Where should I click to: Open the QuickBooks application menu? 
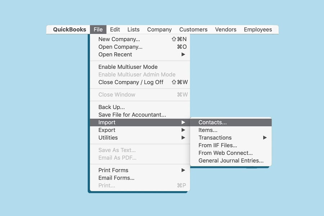(69, 30)
